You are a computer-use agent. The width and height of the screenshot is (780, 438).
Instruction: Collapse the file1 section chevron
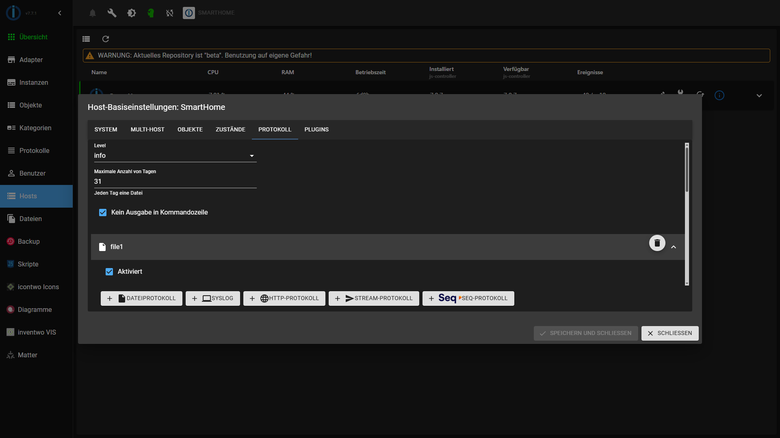tap(674, 247)
